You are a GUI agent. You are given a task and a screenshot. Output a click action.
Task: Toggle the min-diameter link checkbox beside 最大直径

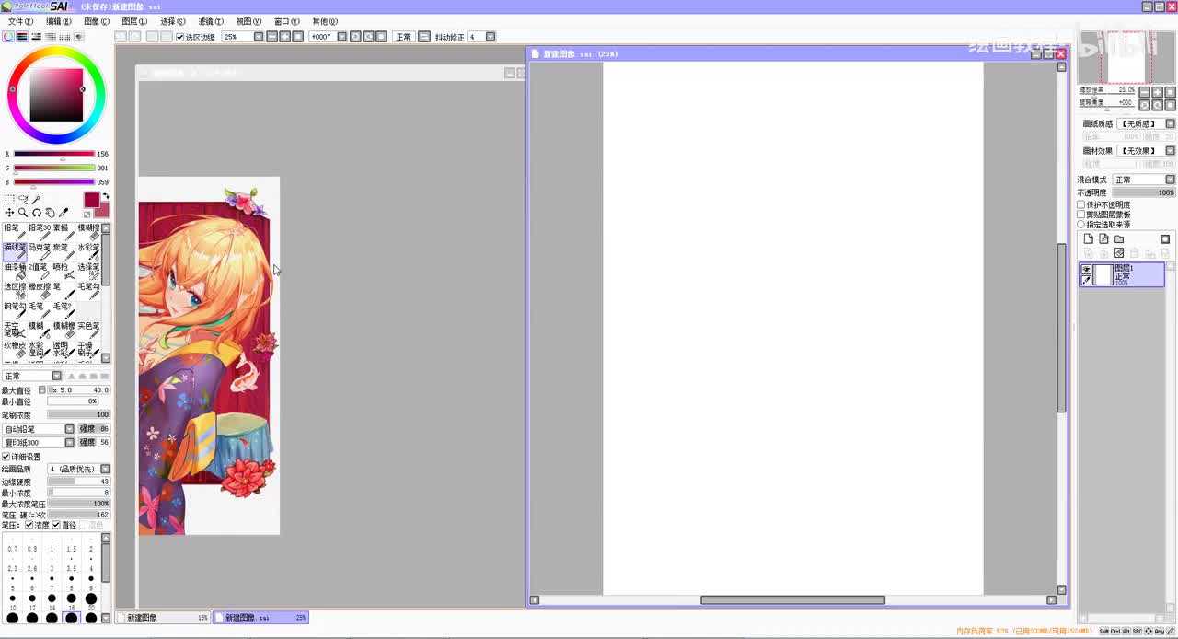[42, 389]
